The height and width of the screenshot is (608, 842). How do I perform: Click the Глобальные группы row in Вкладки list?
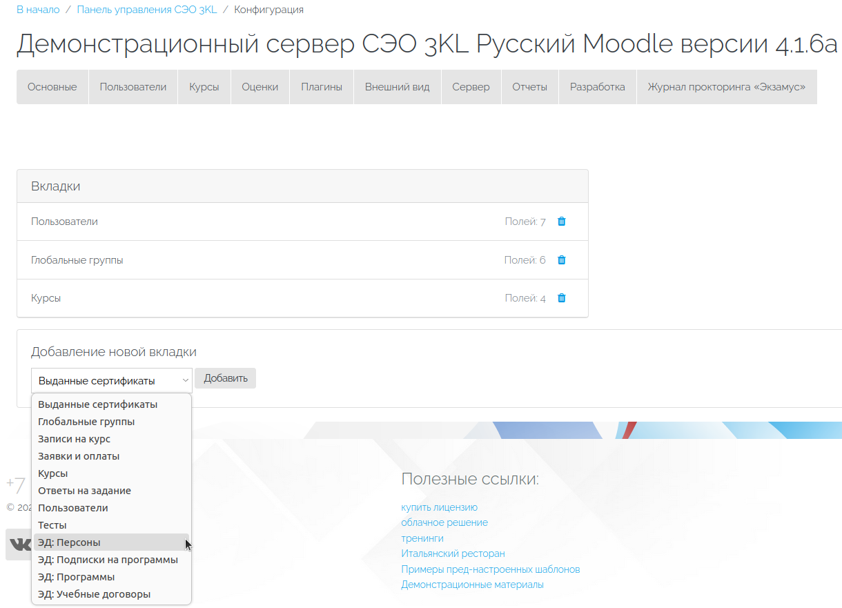[x=302, y=260]
